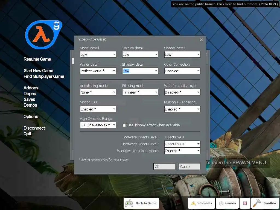Open the Addons menu entry
Image resolution: width=280 pixels, height=210 pixels.
click(x=31, y=88)
